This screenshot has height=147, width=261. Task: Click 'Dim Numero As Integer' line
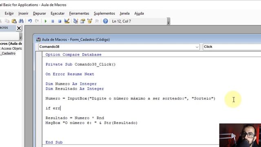pos(71,84)
